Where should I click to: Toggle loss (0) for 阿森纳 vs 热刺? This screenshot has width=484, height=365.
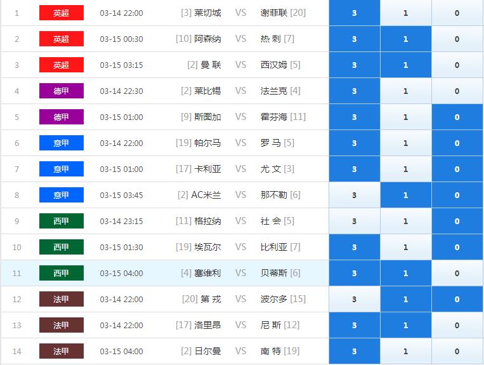457,39
